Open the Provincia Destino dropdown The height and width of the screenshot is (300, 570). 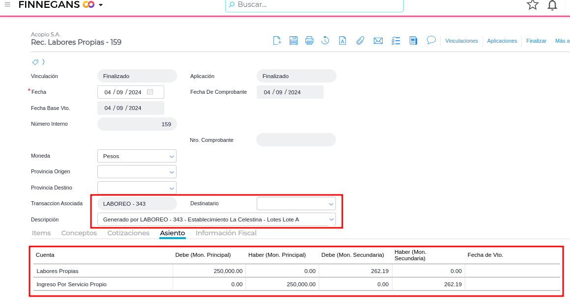[137, 188]
